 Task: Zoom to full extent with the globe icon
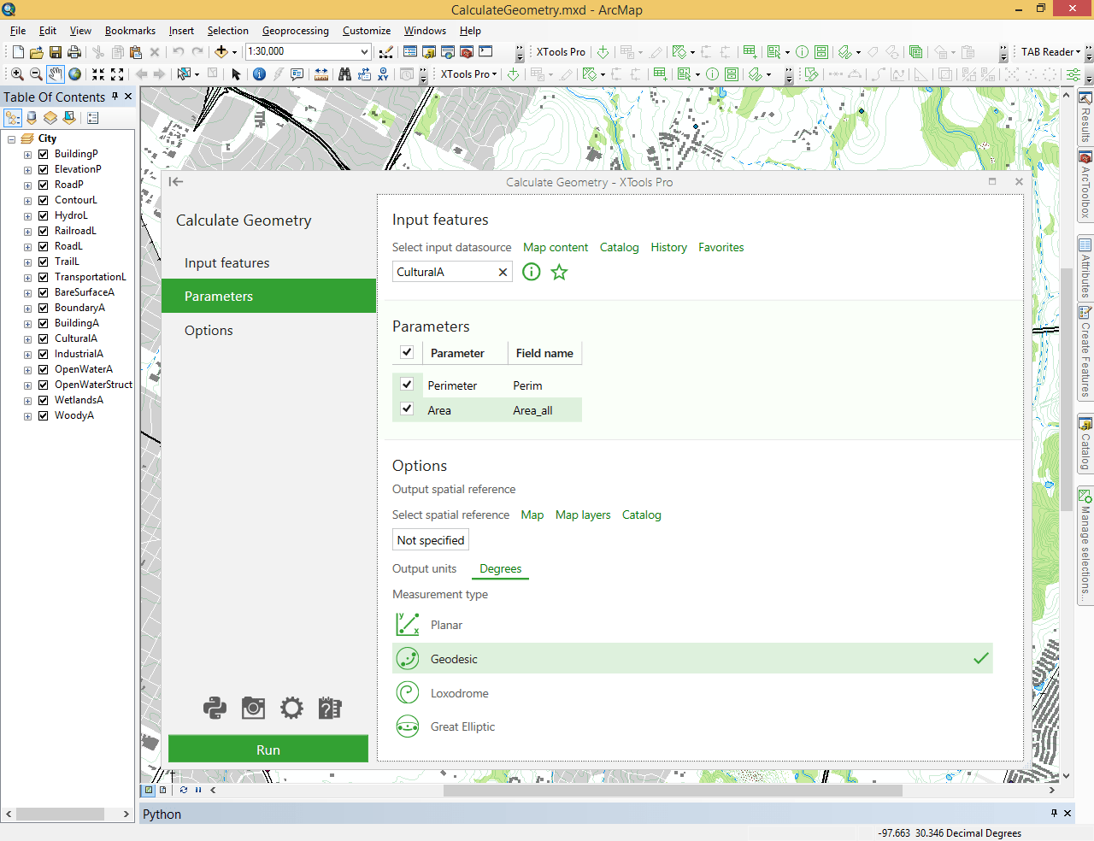point(75,74)
